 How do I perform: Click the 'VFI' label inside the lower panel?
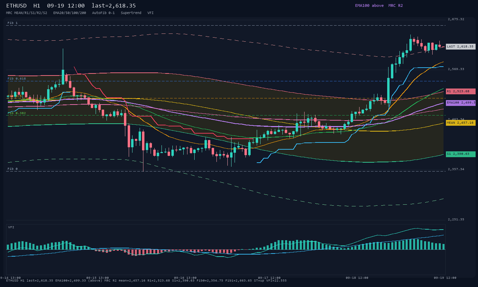pyautogui.click(x=11, y=227)
